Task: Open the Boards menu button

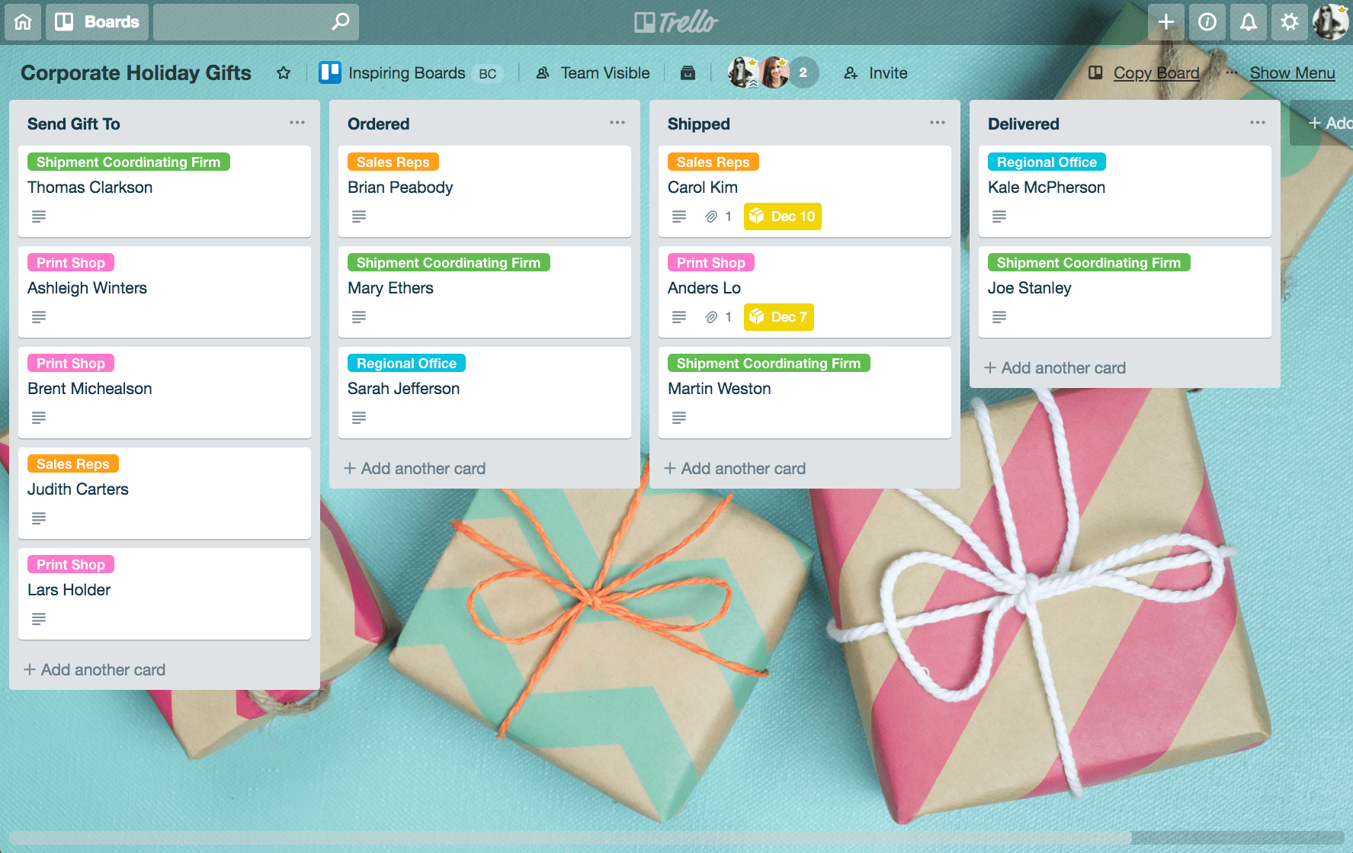Action: pos(98,21)
